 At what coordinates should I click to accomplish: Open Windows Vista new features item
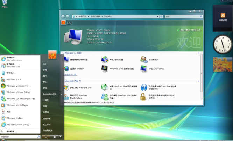pos(117,69)
